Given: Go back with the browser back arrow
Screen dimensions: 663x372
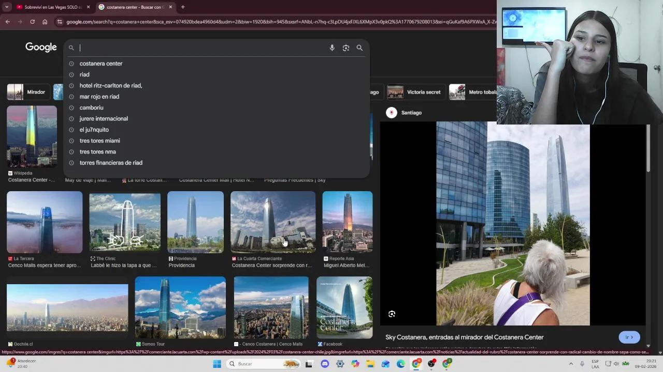Looking at the screenshot, I should [x=7, y=22].
